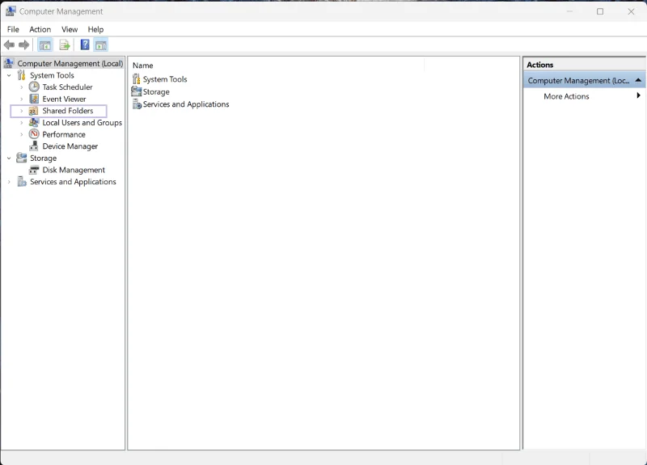Click the Export List toolbar icon
This screenshot has height=465, width=647.
(x=65, y=45)
